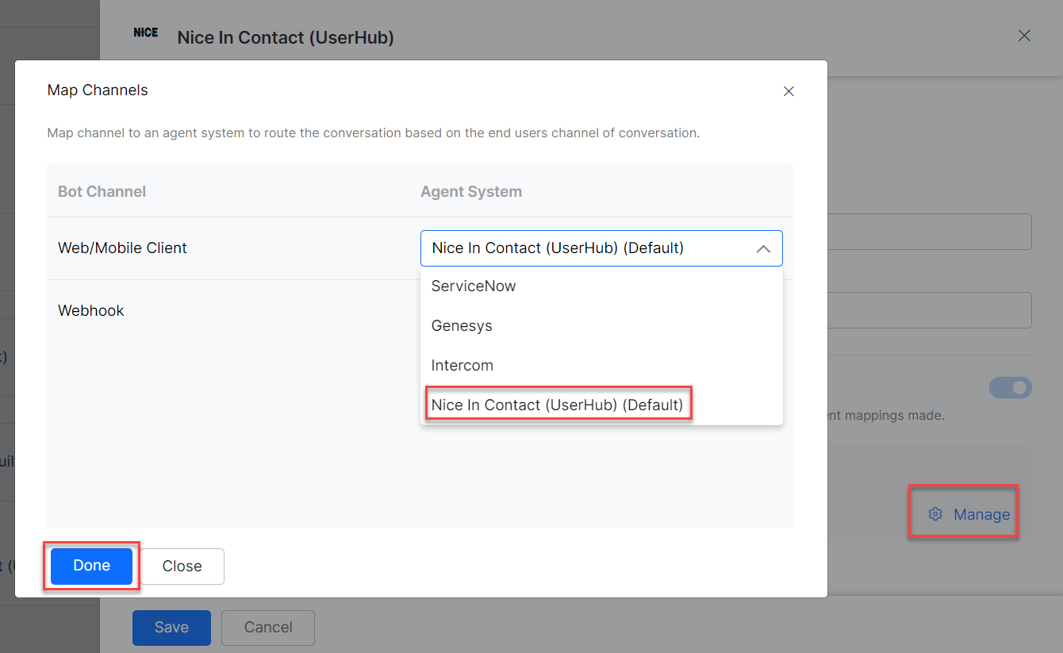
Task: Toggle the blue switch in the background panel
Action: pos(1010,388)
